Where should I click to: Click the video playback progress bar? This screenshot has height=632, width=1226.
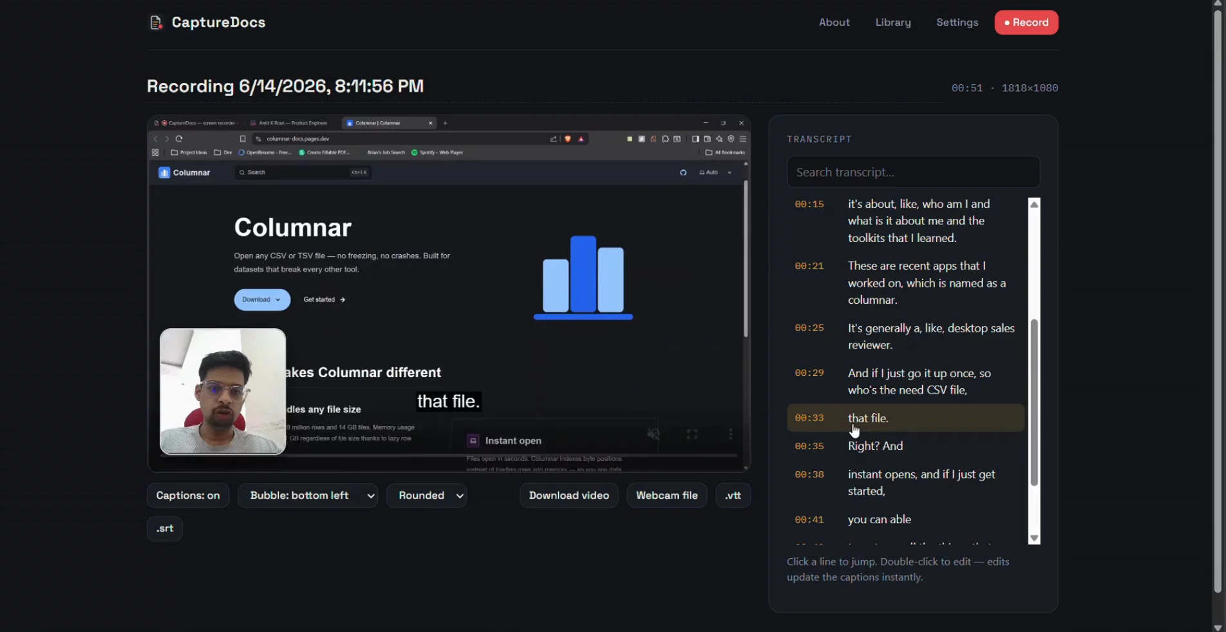pyautogui.click(x=448, y=456)
